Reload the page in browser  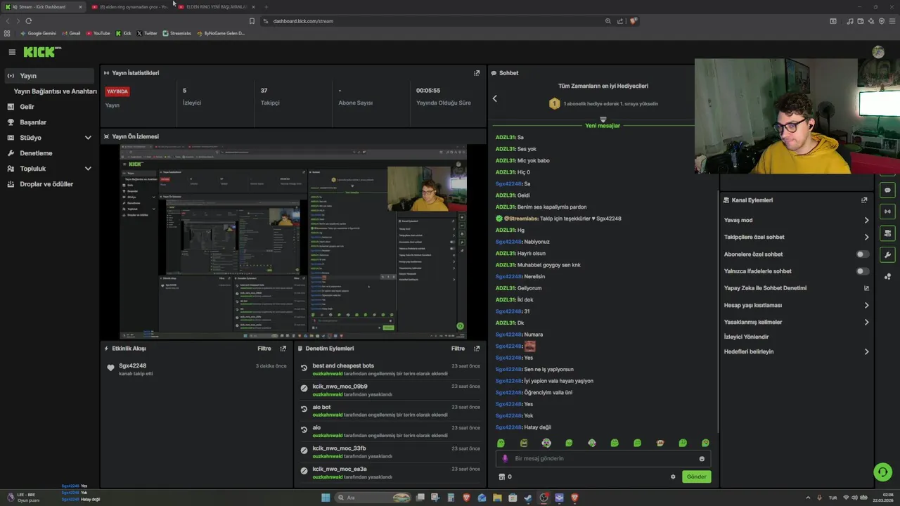pos(28,21)
